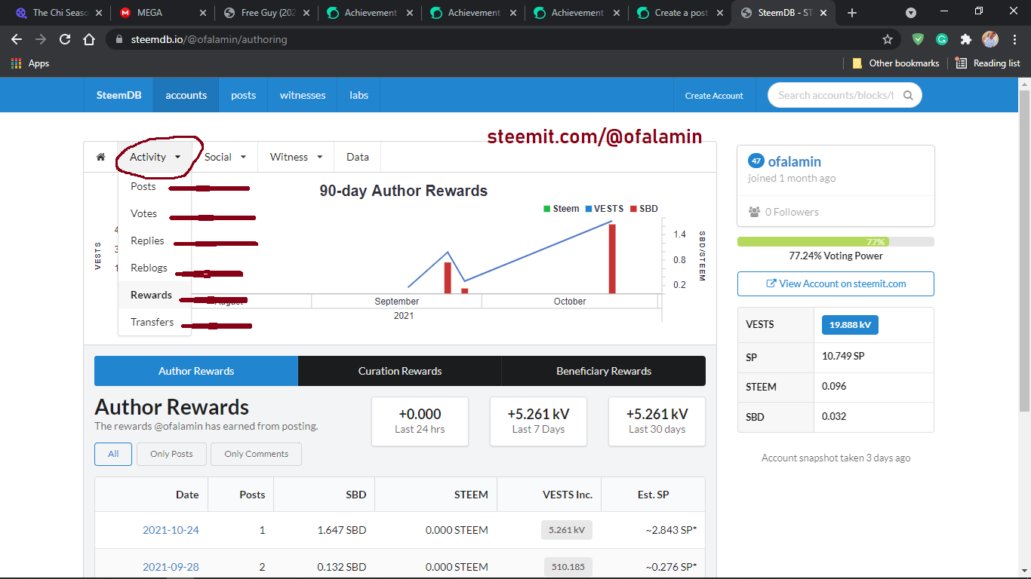The image size is (1031, 579).
Task: Open the tab search dropdown arrow
Action: click(911, 13)
